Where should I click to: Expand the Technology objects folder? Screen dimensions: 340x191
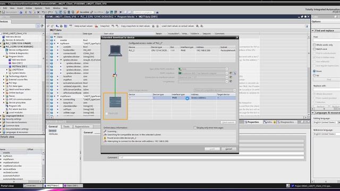[4, 76]
